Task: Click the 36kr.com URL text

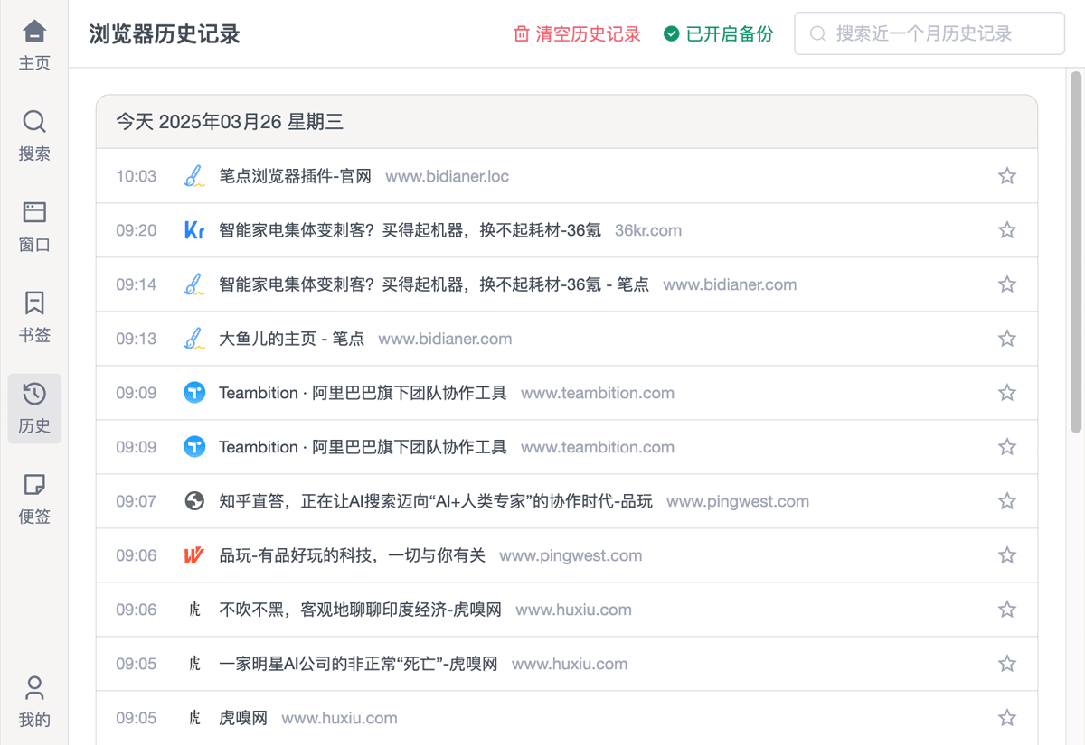Action: [648, 230]
